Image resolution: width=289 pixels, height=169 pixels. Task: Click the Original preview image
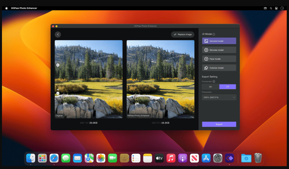click(x=88, y=79)
